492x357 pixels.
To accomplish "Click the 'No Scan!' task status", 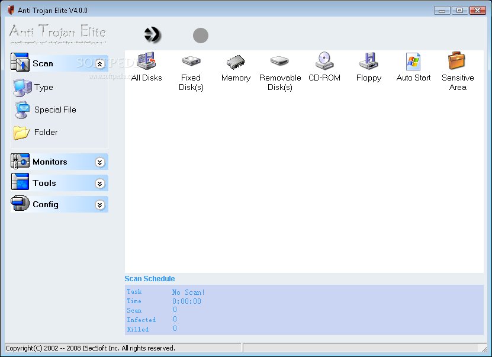I will [188, 292].
